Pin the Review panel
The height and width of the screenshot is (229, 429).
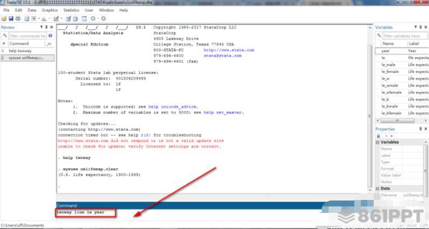click(46, 27)
